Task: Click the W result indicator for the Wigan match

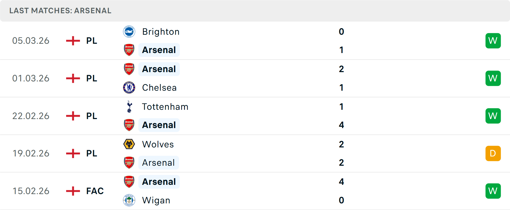Action: point(493,191)
